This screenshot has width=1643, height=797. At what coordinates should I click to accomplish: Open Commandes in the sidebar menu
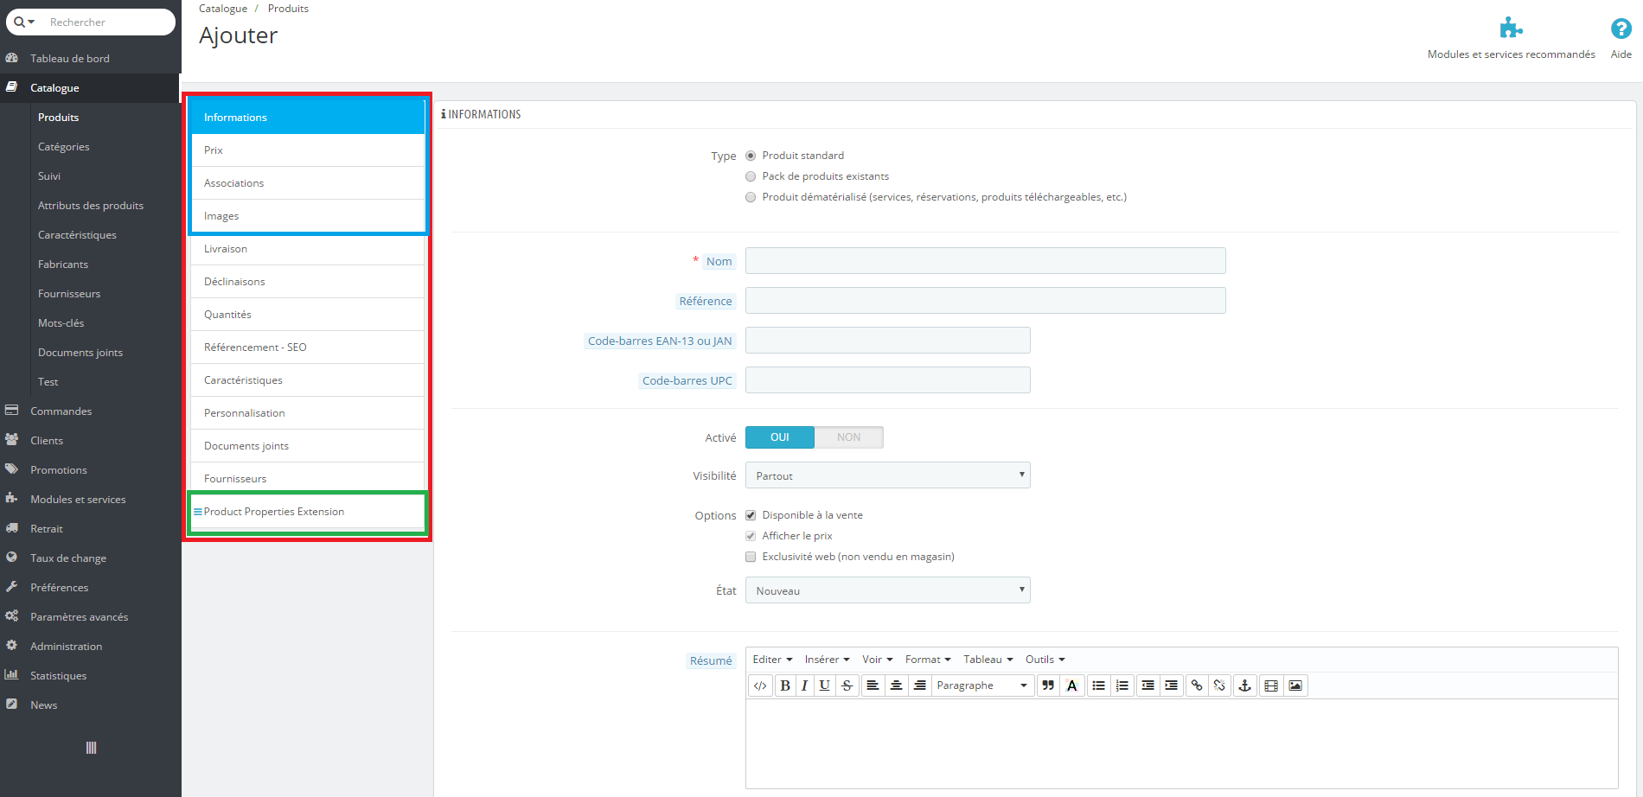pos(90,411)
